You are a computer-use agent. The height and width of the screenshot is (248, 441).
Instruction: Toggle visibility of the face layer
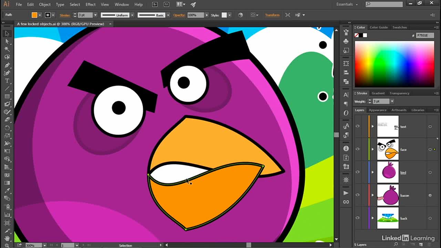coord(358,149)
